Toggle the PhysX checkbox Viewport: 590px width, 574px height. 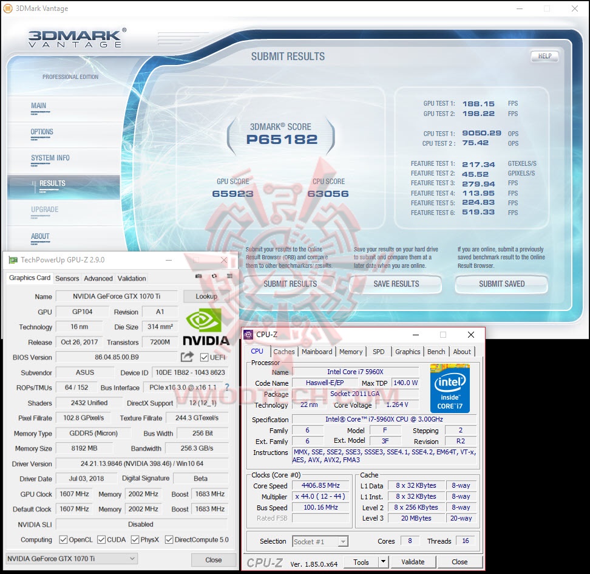135,540
